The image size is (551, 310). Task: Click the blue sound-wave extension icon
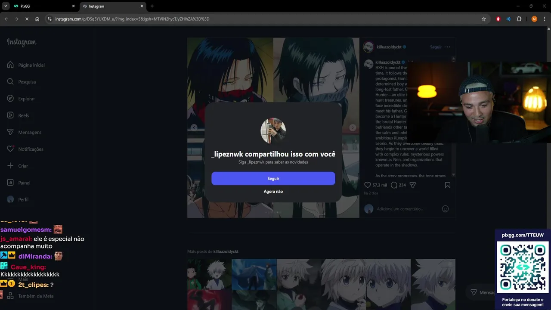pyautogui.click(x=508, y=19)
